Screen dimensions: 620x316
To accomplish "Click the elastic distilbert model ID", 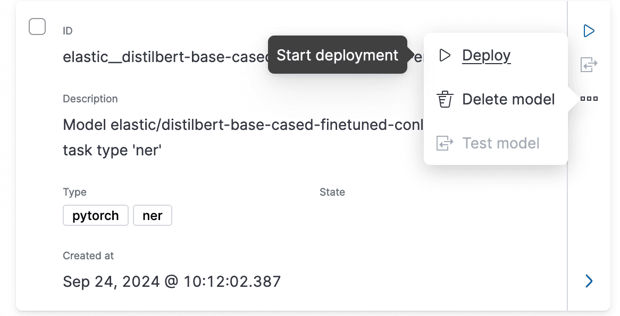I will point(160,57).
